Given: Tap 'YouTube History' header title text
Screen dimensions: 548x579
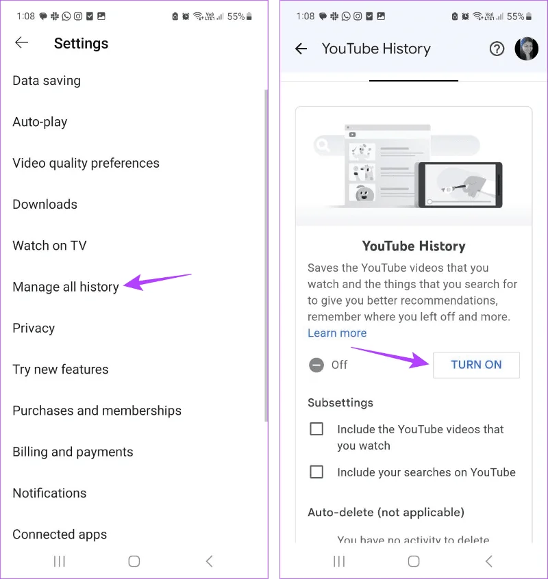Looking at the screenshot, I should coord(376,49).
